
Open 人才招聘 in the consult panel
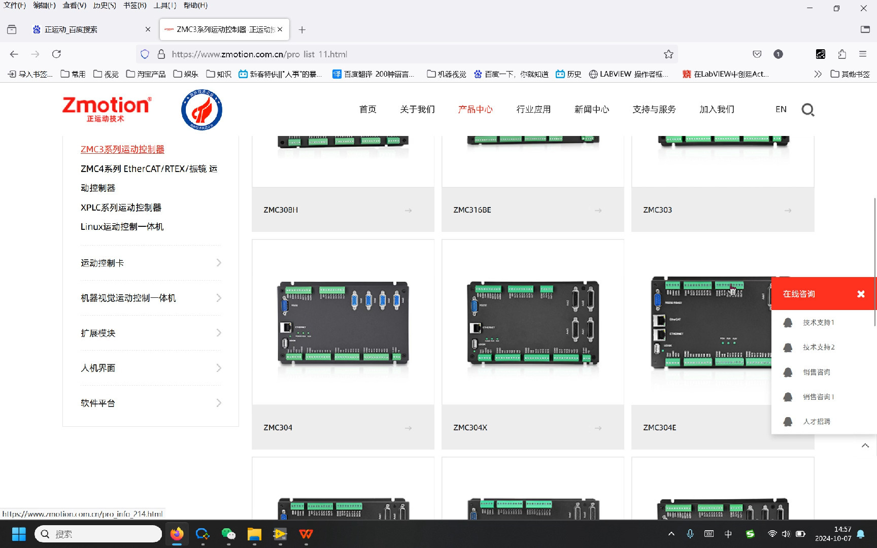816,421
